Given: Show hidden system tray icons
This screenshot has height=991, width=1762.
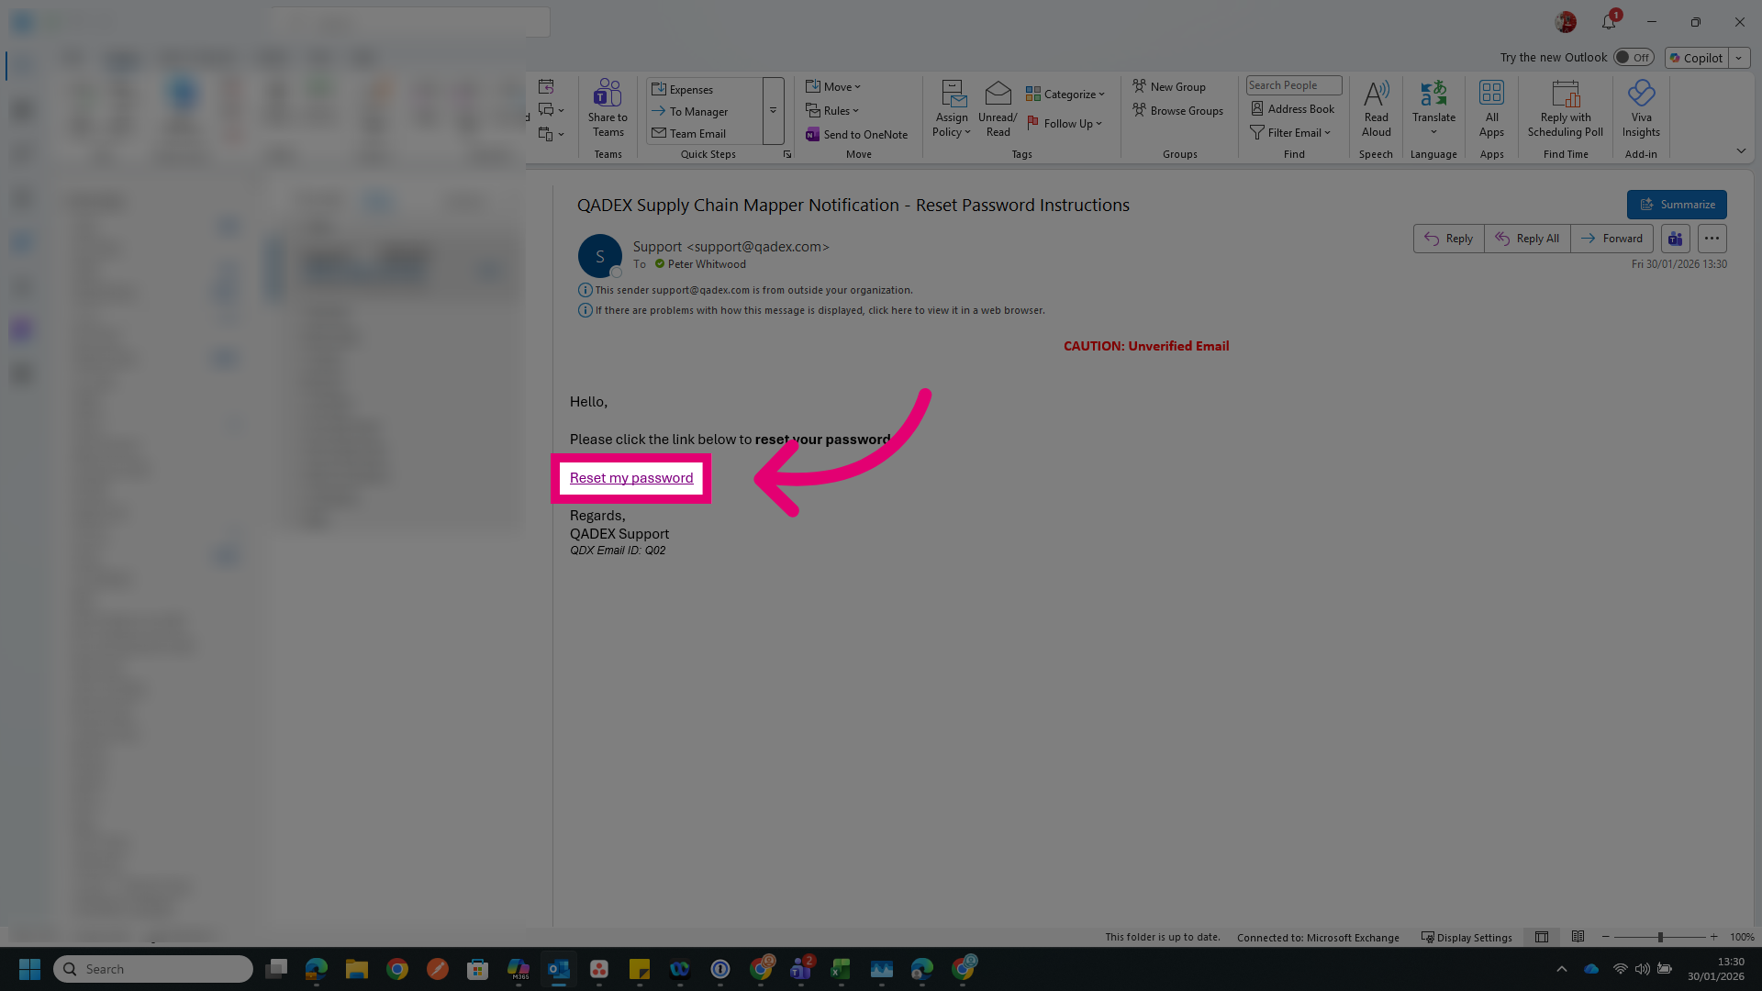Looking at the screenshot, I should point(1562,969).
